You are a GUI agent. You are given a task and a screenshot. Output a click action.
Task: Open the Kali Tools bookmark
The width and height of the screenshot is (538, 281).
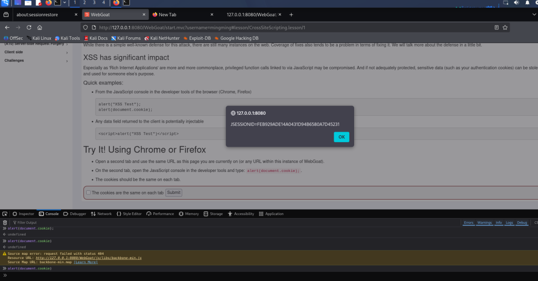click(x=67, y=38)
